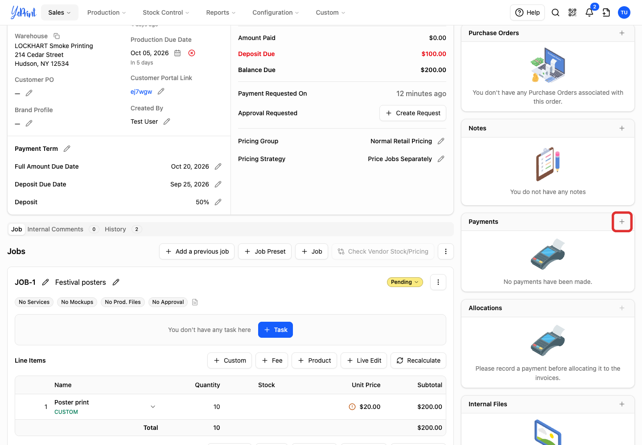
Task: Add an Internal File
Action: 622,404
